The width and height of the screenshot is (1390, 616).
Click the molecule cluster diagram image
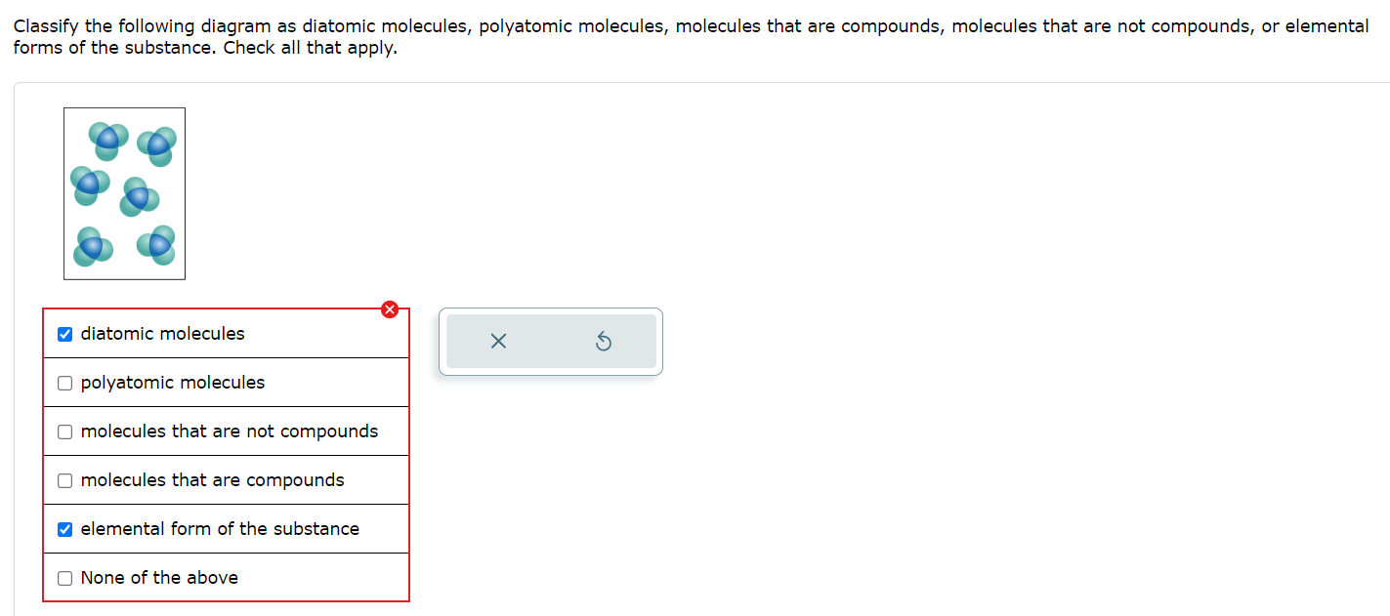pos(124,192)
